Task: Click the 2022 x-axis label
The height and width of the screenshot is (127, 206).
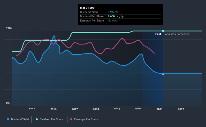Action: pyautogui.click(x=181, y=109)
